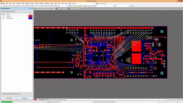This screenshot has height=103, width=183.
Task: Pin the PCB ActiveRoute panel
Action: [31, 9]
